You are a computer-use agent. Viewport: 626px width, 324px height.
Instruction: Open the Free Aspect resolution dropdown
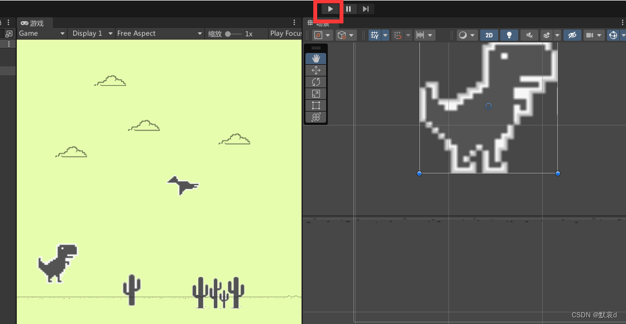click(159, 33)
